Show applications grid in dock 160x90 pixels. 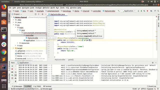click(x=4, y=86)
